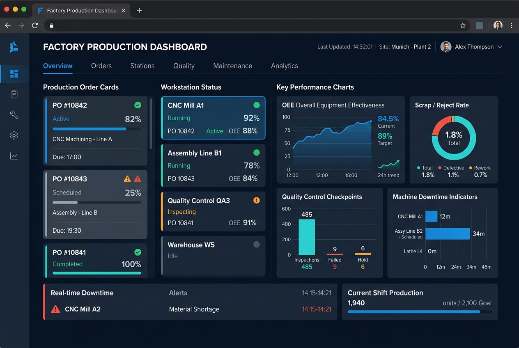Image resolution: width=519 pixels, height=348 pixels.
Task: Open the wrench maintenance icon in sidebar
Action: (14, 114)
